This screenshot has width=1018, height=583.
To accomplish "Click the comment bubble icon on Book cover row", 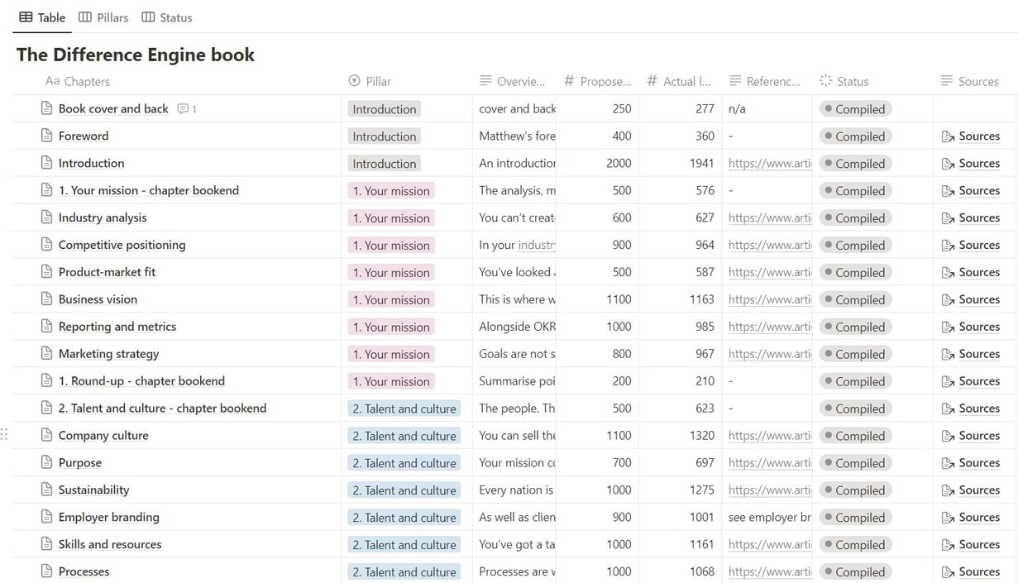I will tap(183, 109).
